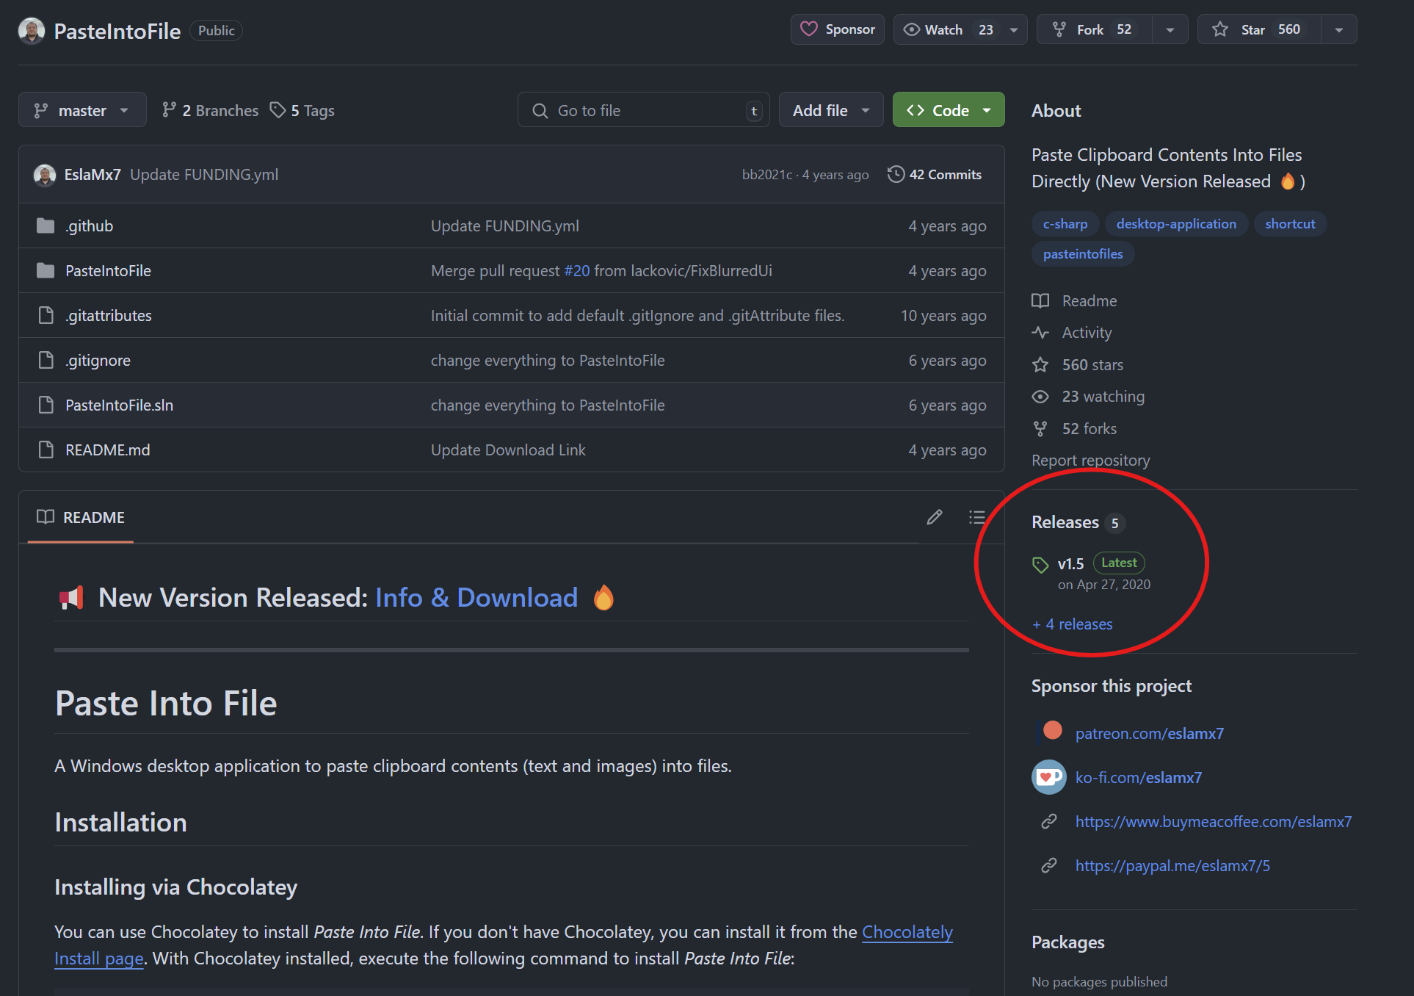
Task: Open the Releases heading link
Action: pyautogui.click(x=1078, y=522)
